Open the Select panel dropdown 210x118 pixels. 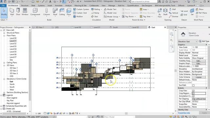pyautogui.click(x=4, y=20)
